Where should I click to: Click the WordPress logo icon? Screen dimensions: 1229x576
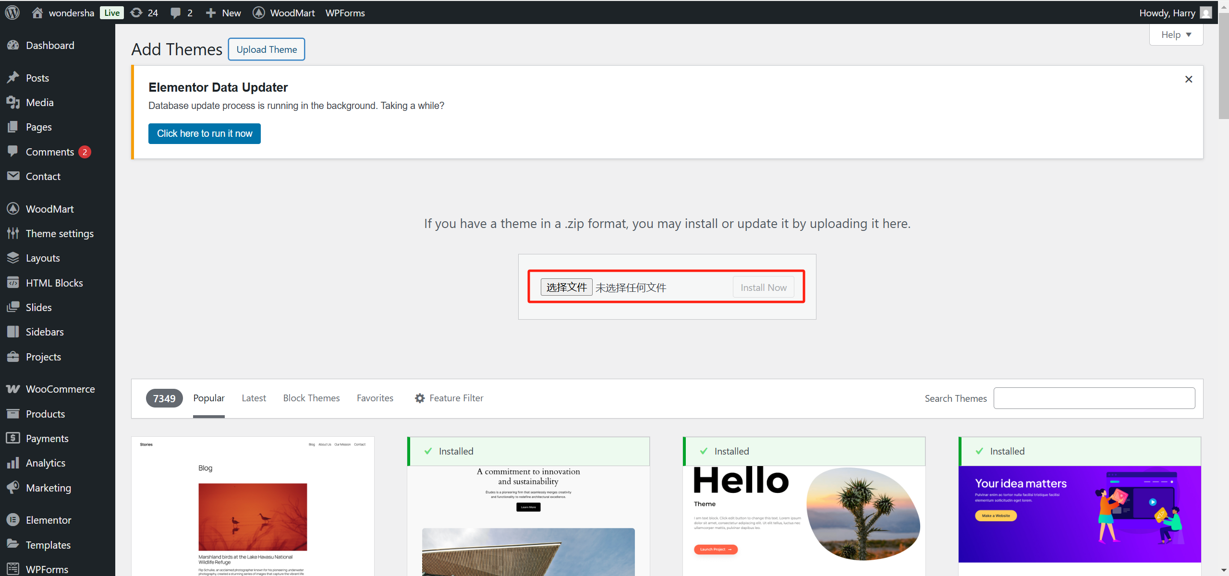coord(12,12)
